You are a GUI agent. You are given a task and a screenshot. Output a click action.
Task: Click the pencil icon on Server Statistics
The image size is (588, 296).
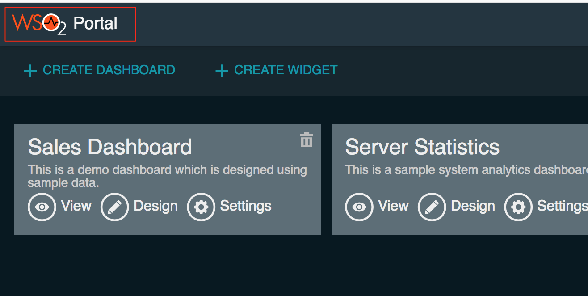point(432,207)
